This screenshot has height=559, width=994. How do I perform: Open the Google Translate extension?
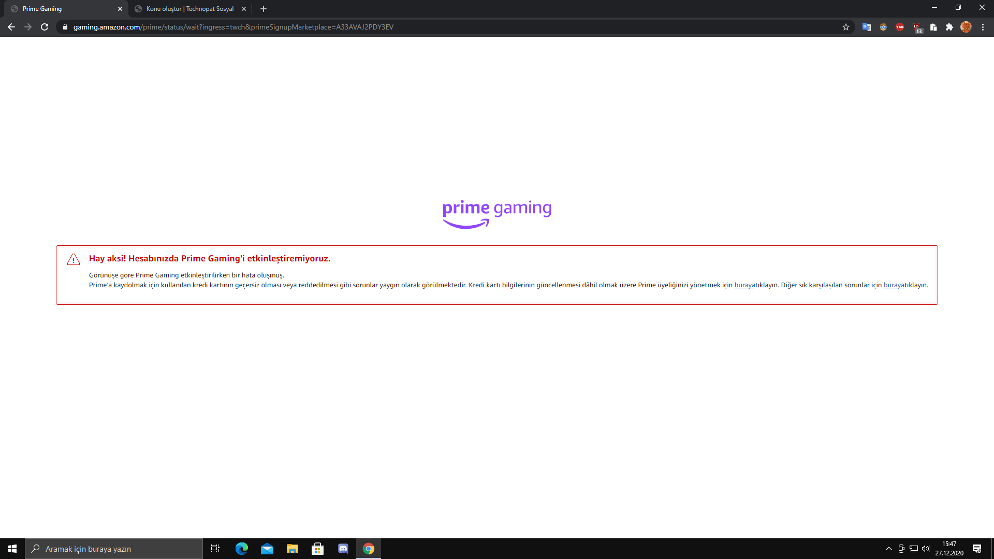point(866,27)
